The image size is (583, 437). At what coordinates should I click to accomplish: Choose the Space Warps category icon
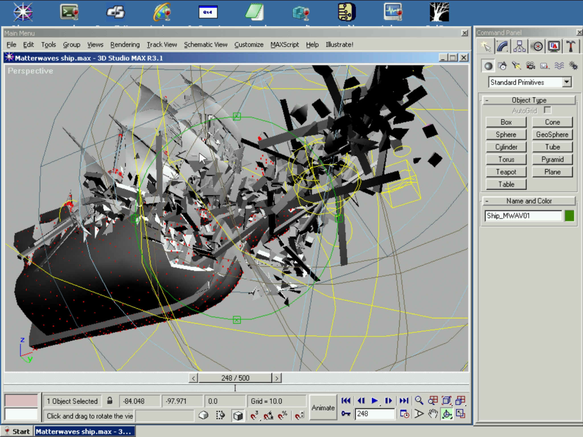point(559,66)
